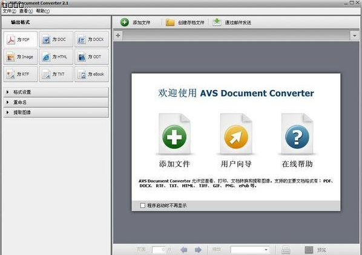Click the large green plus add-file icon
This screenshot has width=362, height=255.
(174, 137)
